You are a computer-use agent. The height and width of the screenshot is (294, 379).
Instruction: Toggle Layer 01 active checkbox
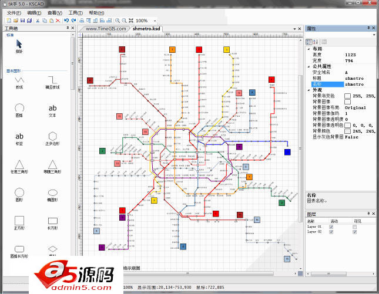[333, 226]
